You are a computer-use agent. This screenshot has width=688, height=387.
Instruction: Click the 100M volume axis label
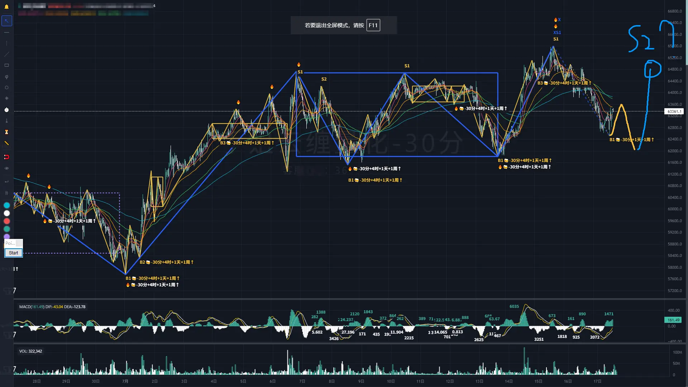click(x=677, y=352)
